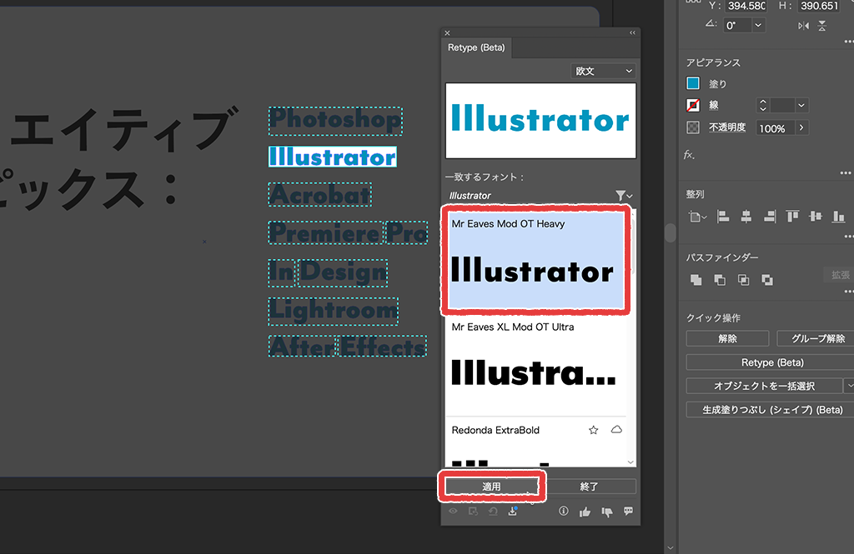Click オブジェクトを一括選択 button

764,386
